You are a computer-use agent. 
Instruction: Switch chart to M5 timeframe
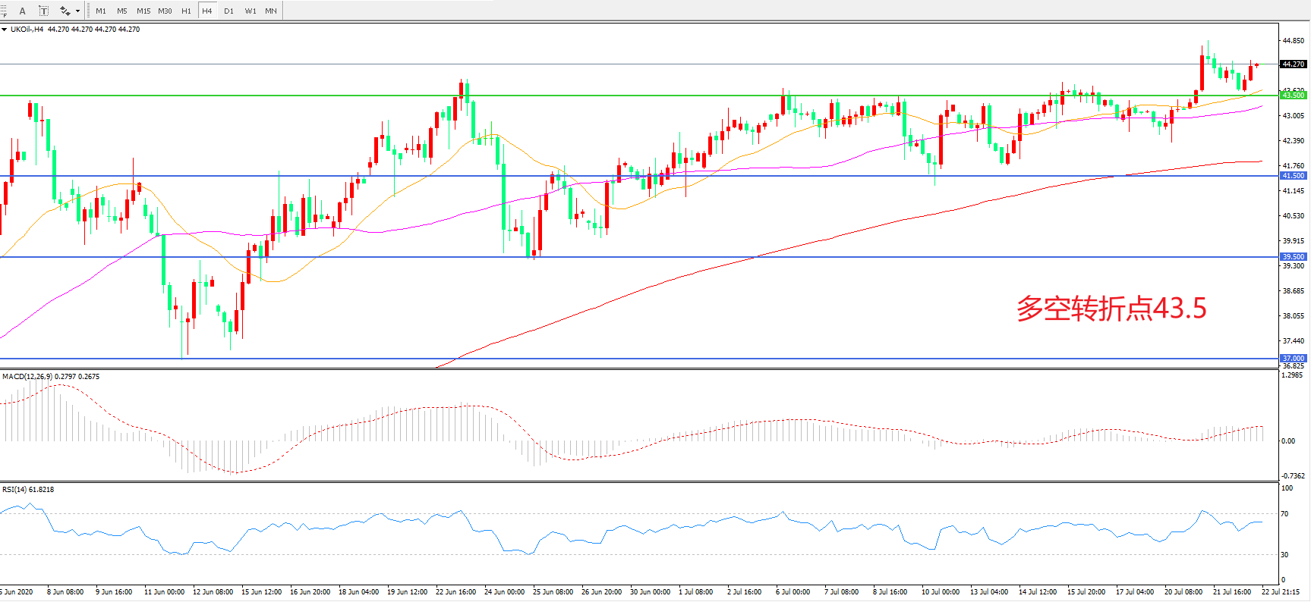pos(121,11)
